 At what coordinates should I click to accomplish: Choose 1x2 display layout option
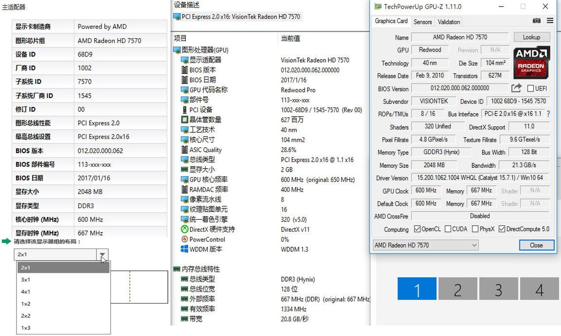(63, 304)
